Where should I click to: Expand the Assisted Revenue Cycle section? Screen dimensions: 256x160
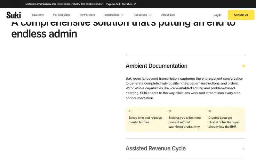[156, 148]
